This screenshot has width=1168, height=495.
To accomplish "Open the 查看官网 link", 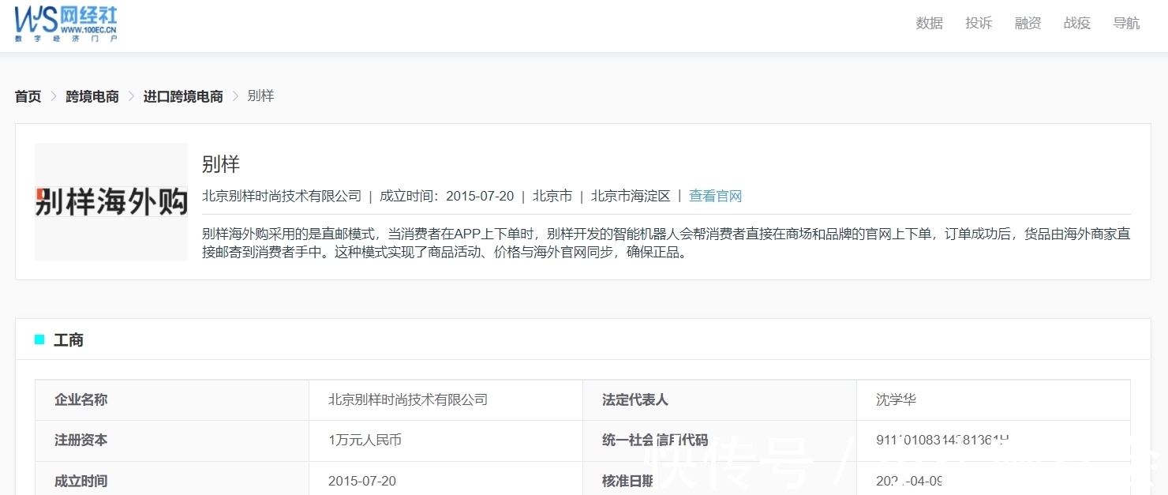I will (715, 195).
